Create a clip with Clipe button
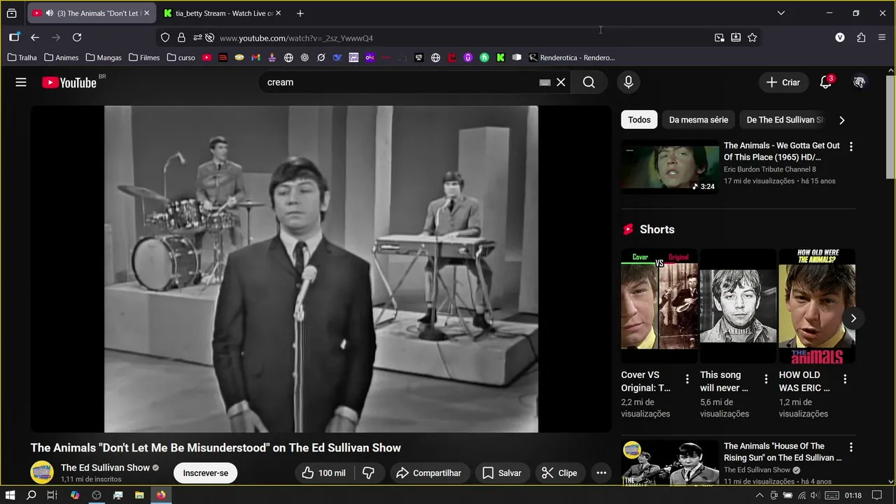 pyautogui.click(x=559, y=473)
